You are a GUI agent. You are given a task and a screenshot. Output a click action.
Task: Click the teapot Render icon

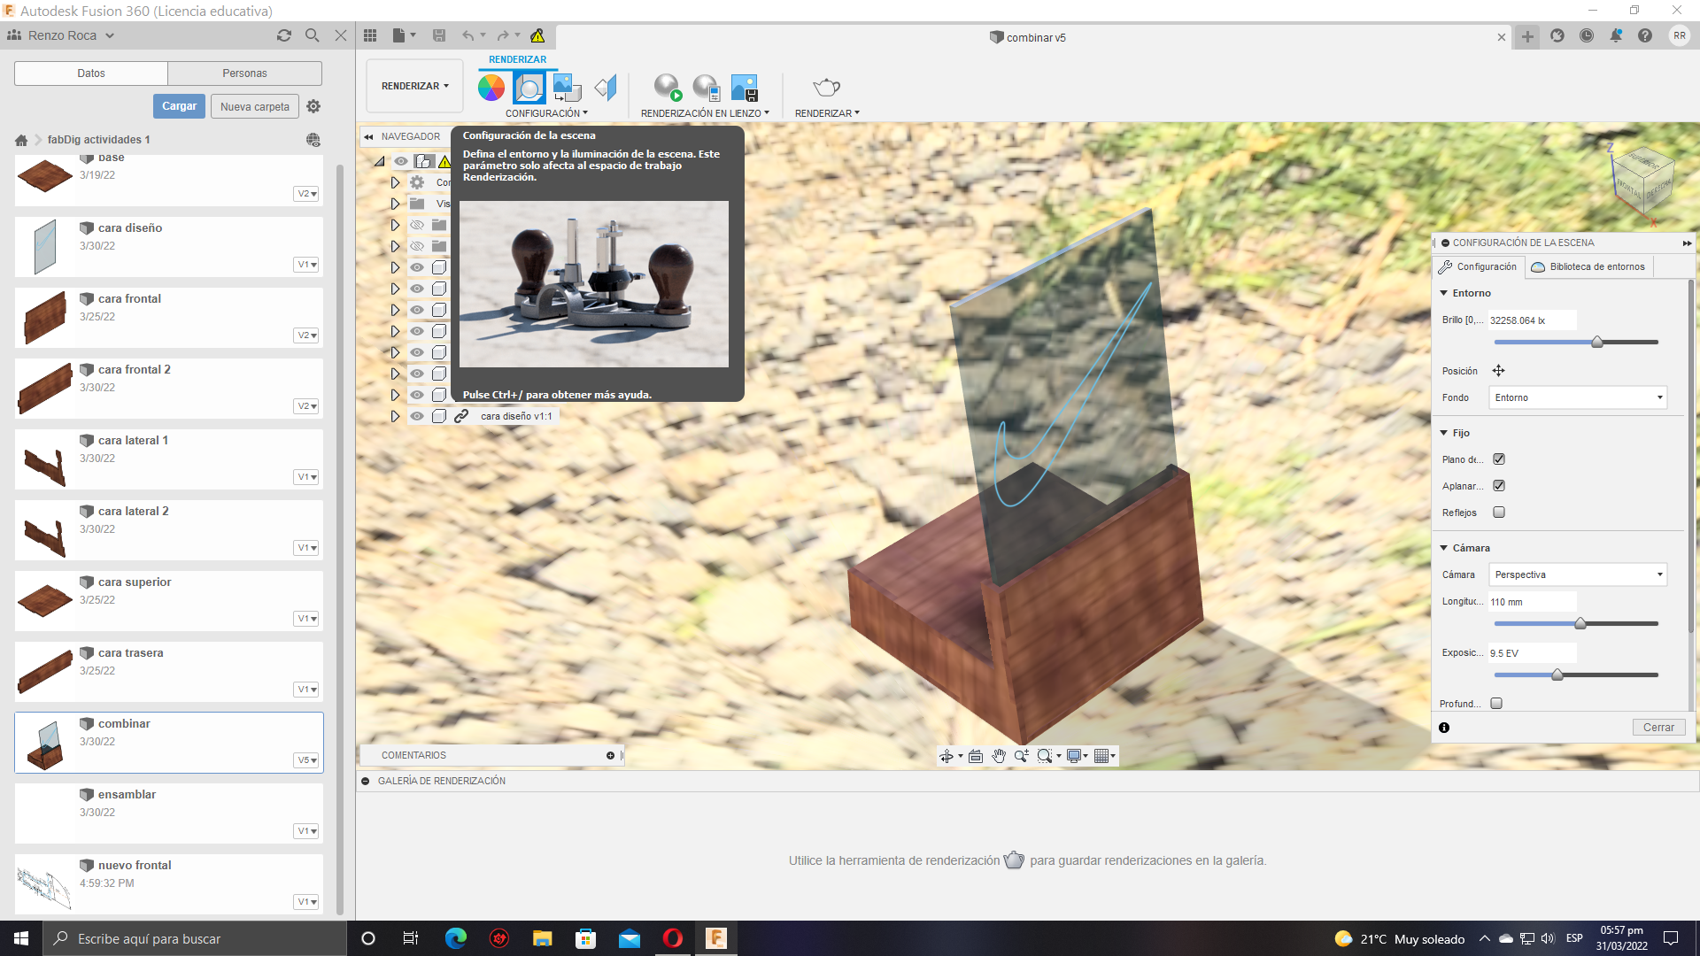(x=825, y=88)
